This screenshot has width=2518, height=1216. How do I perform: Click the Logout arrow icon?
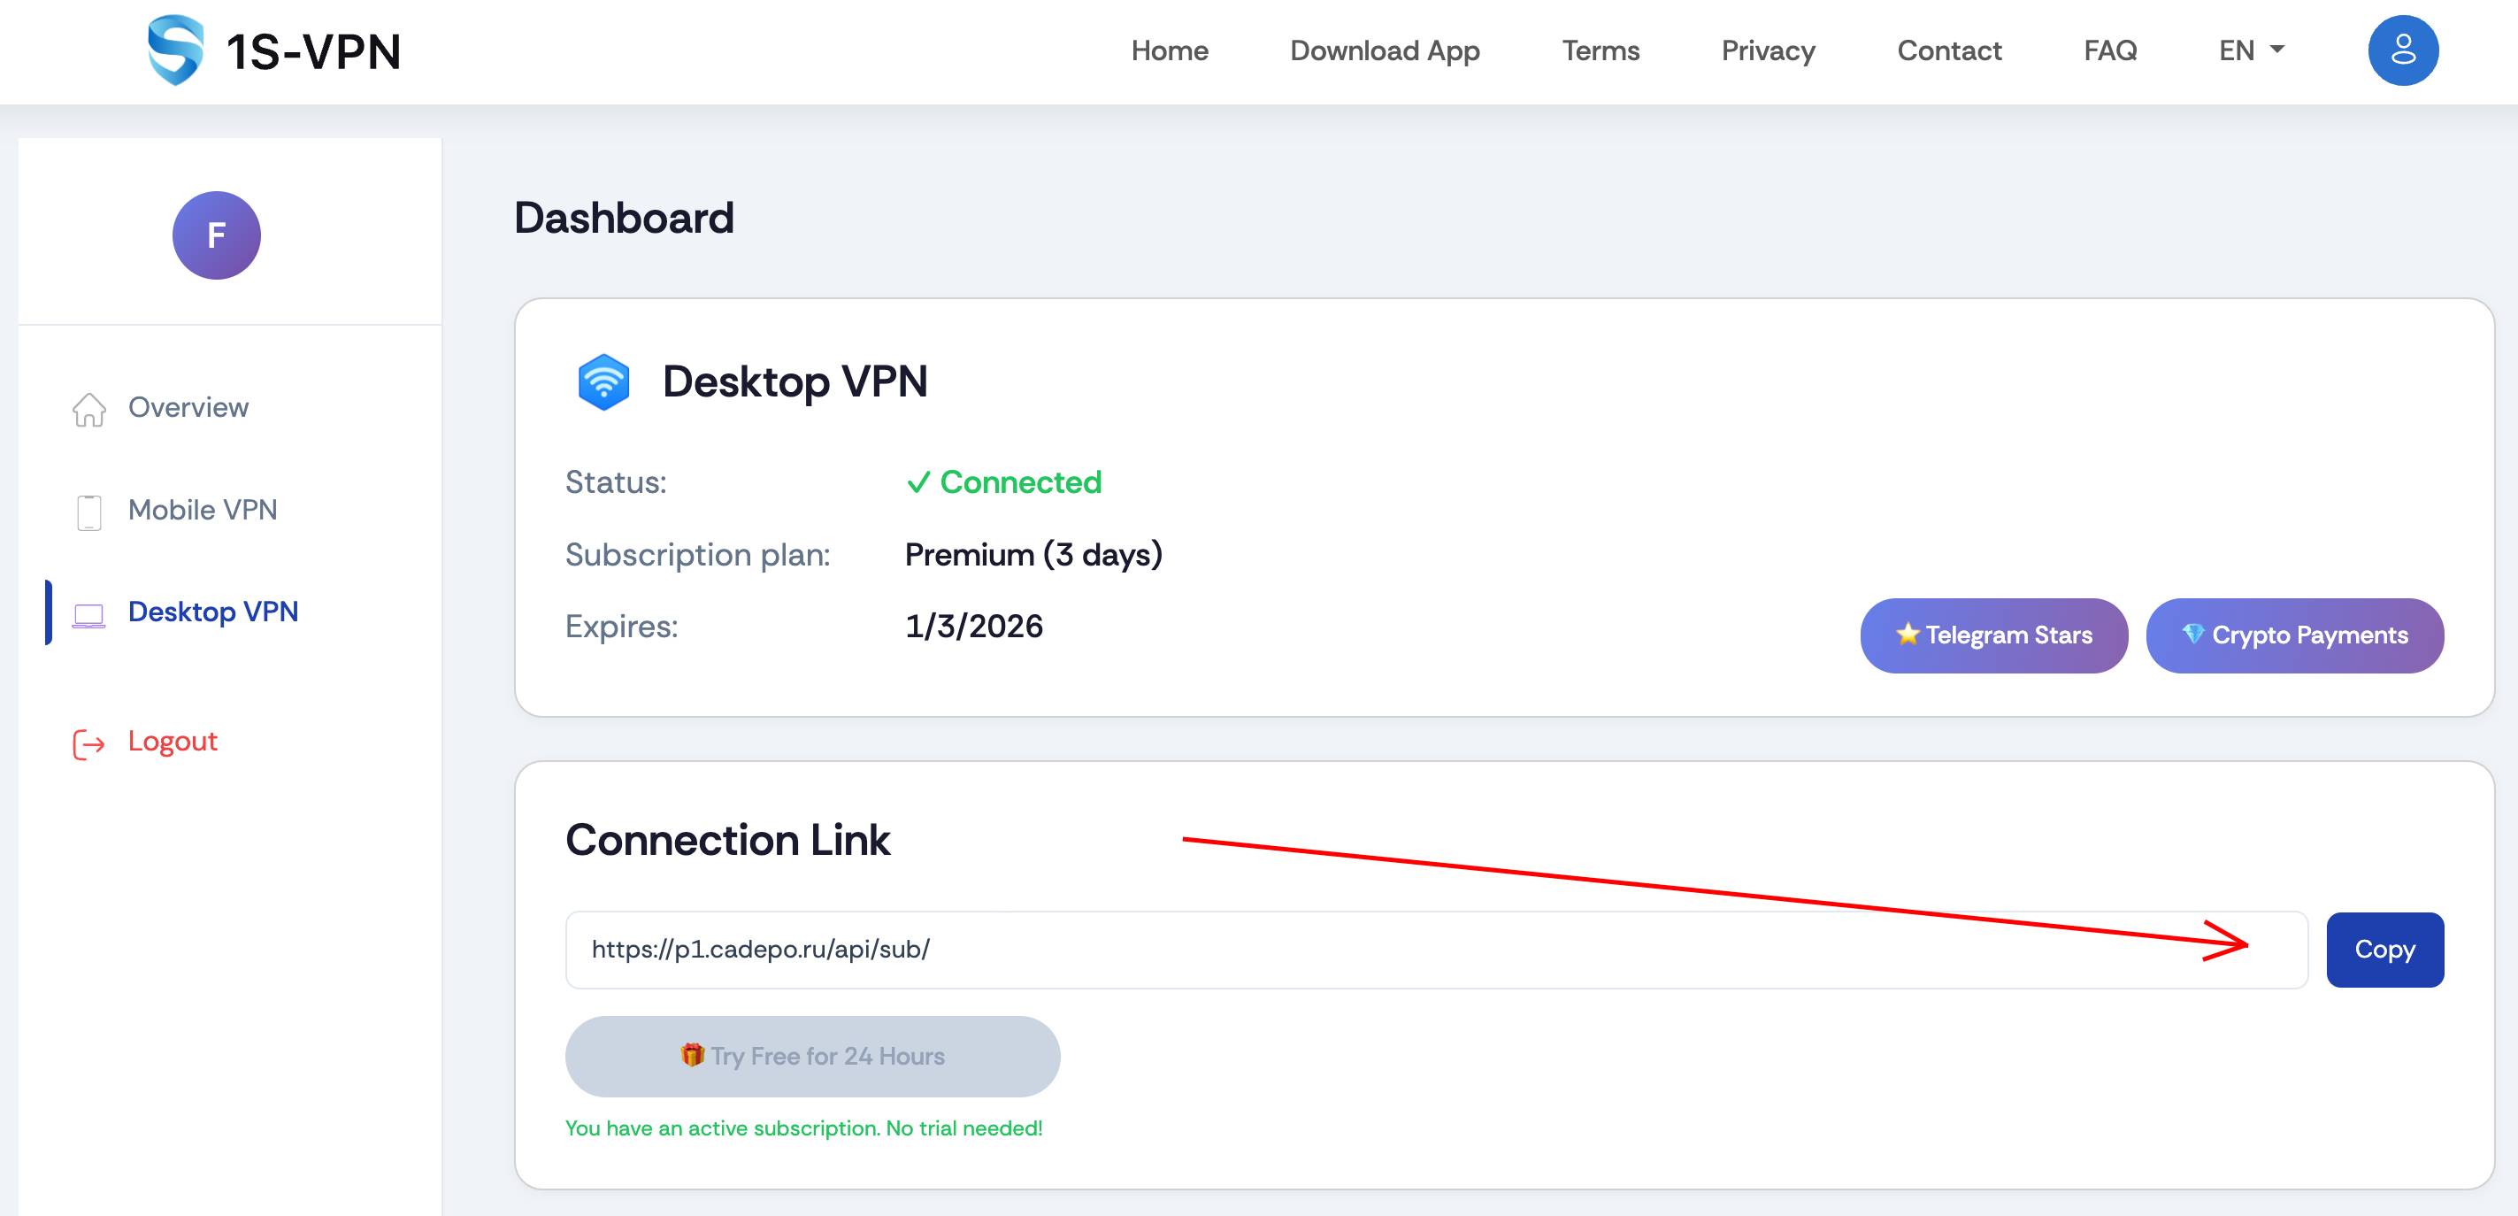pos(88,743)
